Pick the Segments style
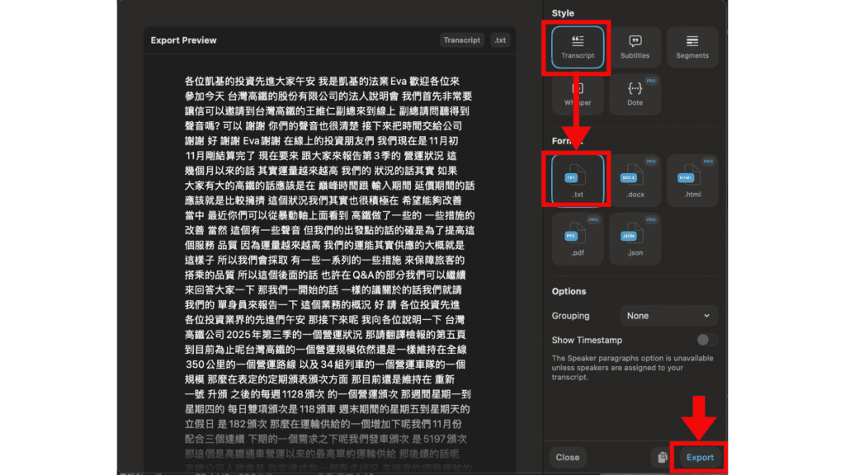 [692, 47]
